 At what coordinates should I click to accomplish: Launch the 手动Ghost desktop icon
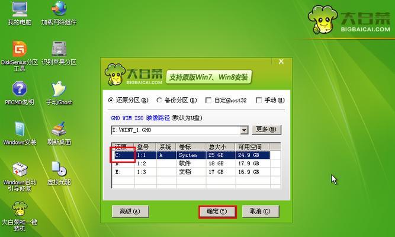pyautogui.click(x=59, y=93)
